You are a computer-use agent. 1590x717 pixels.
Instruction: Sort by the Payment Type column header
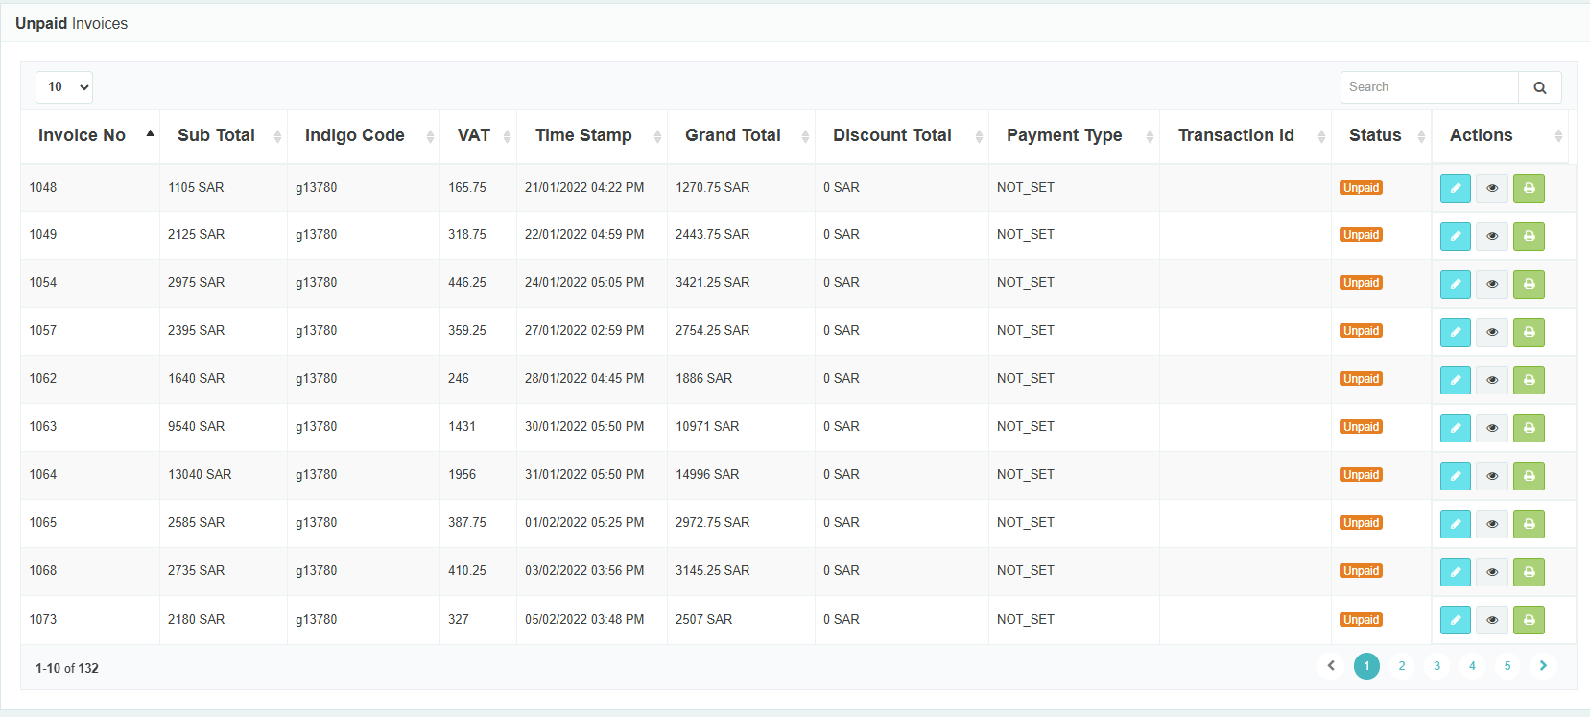1063,135
